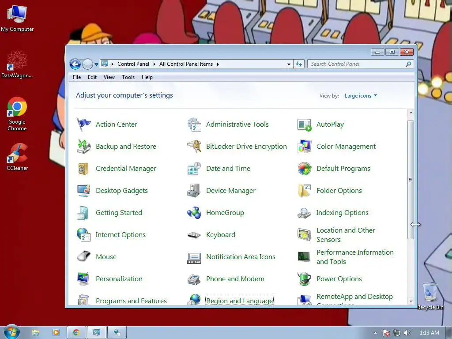
Task: Open the Performance Information and Tools icon
Action: click(305, 257)
